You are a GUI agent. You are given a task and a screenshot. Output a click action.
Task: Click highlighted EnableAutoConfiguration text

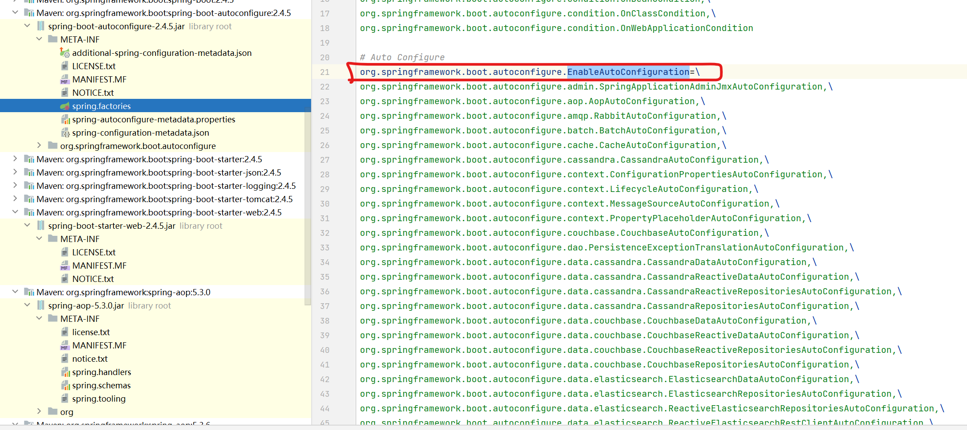click(x=628, y=72)
